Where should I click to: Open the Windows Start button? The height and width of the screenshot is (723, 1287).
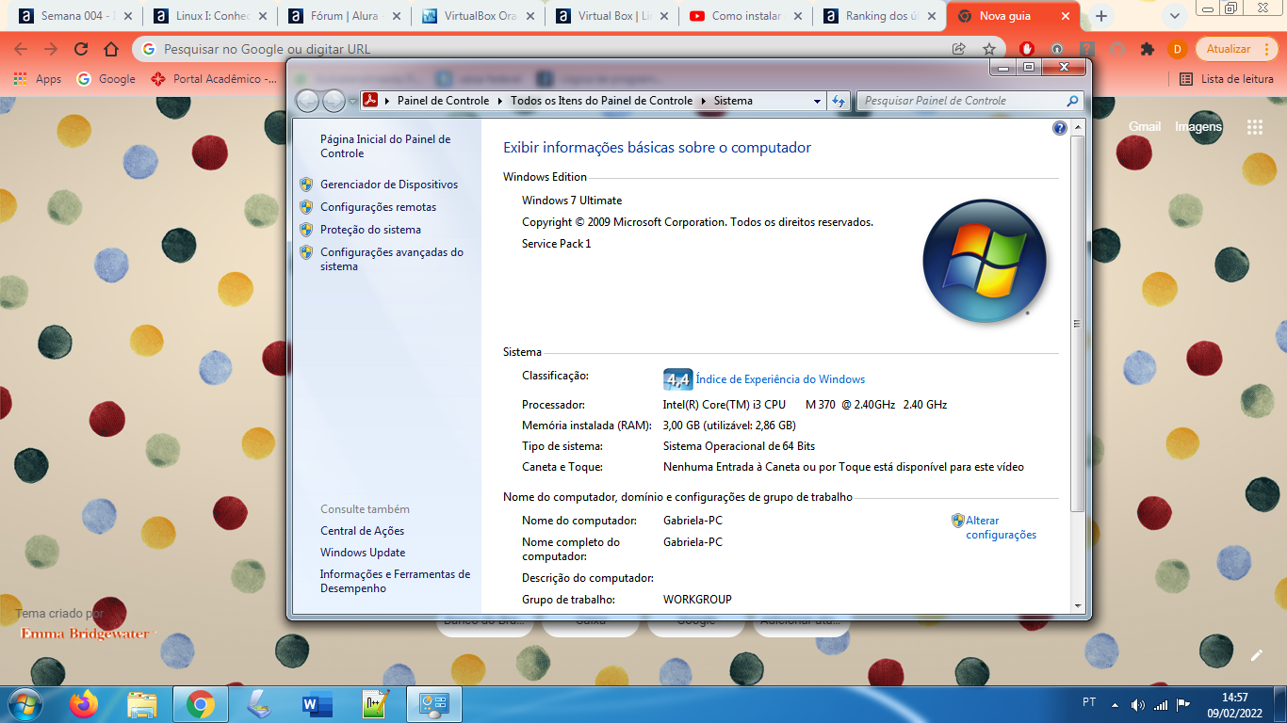[24, 704]
